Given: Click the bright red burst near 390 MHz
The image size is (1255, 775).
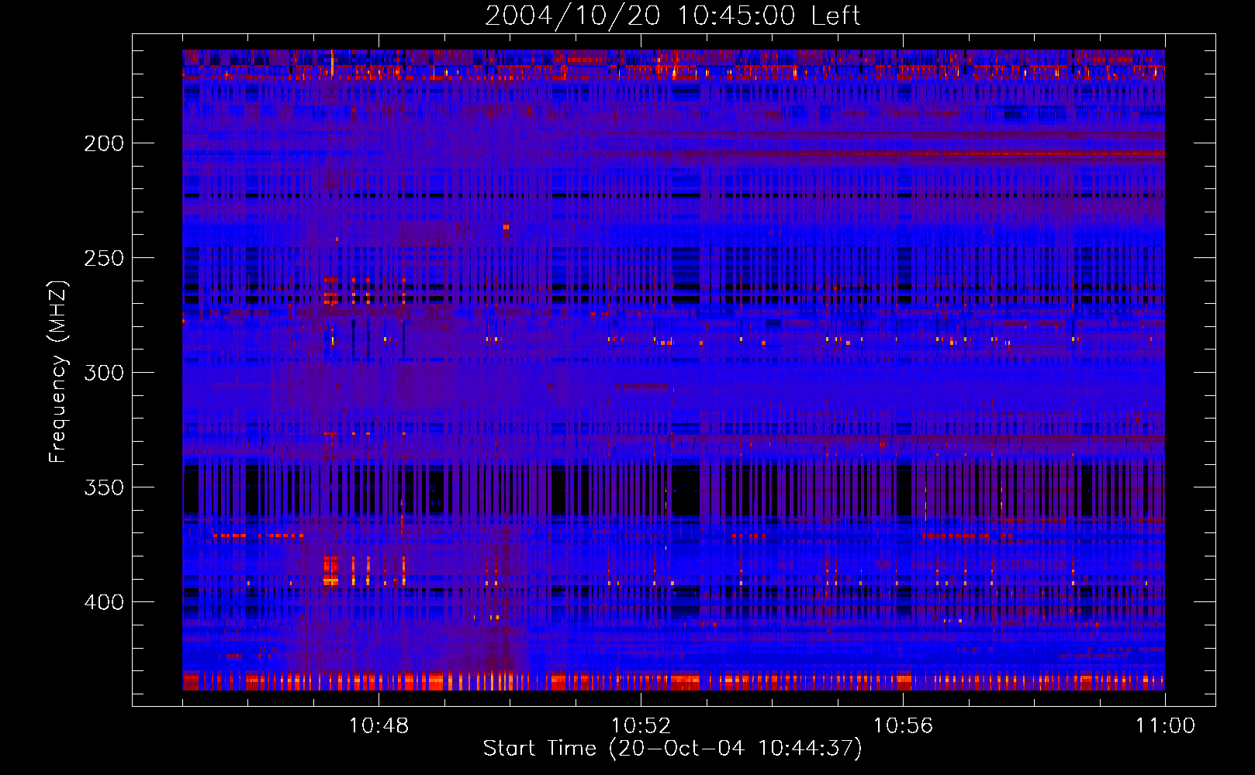Looking at the screenshot, I should tap(331, 571).
